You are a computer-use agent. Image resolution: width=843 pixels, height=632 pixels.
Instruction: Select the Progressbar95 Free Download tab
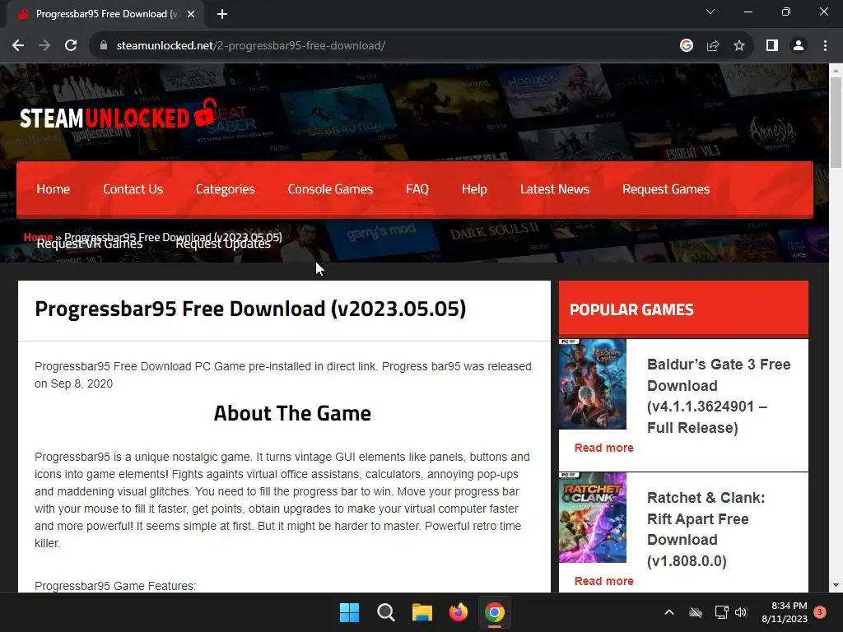tap(106, 14)
